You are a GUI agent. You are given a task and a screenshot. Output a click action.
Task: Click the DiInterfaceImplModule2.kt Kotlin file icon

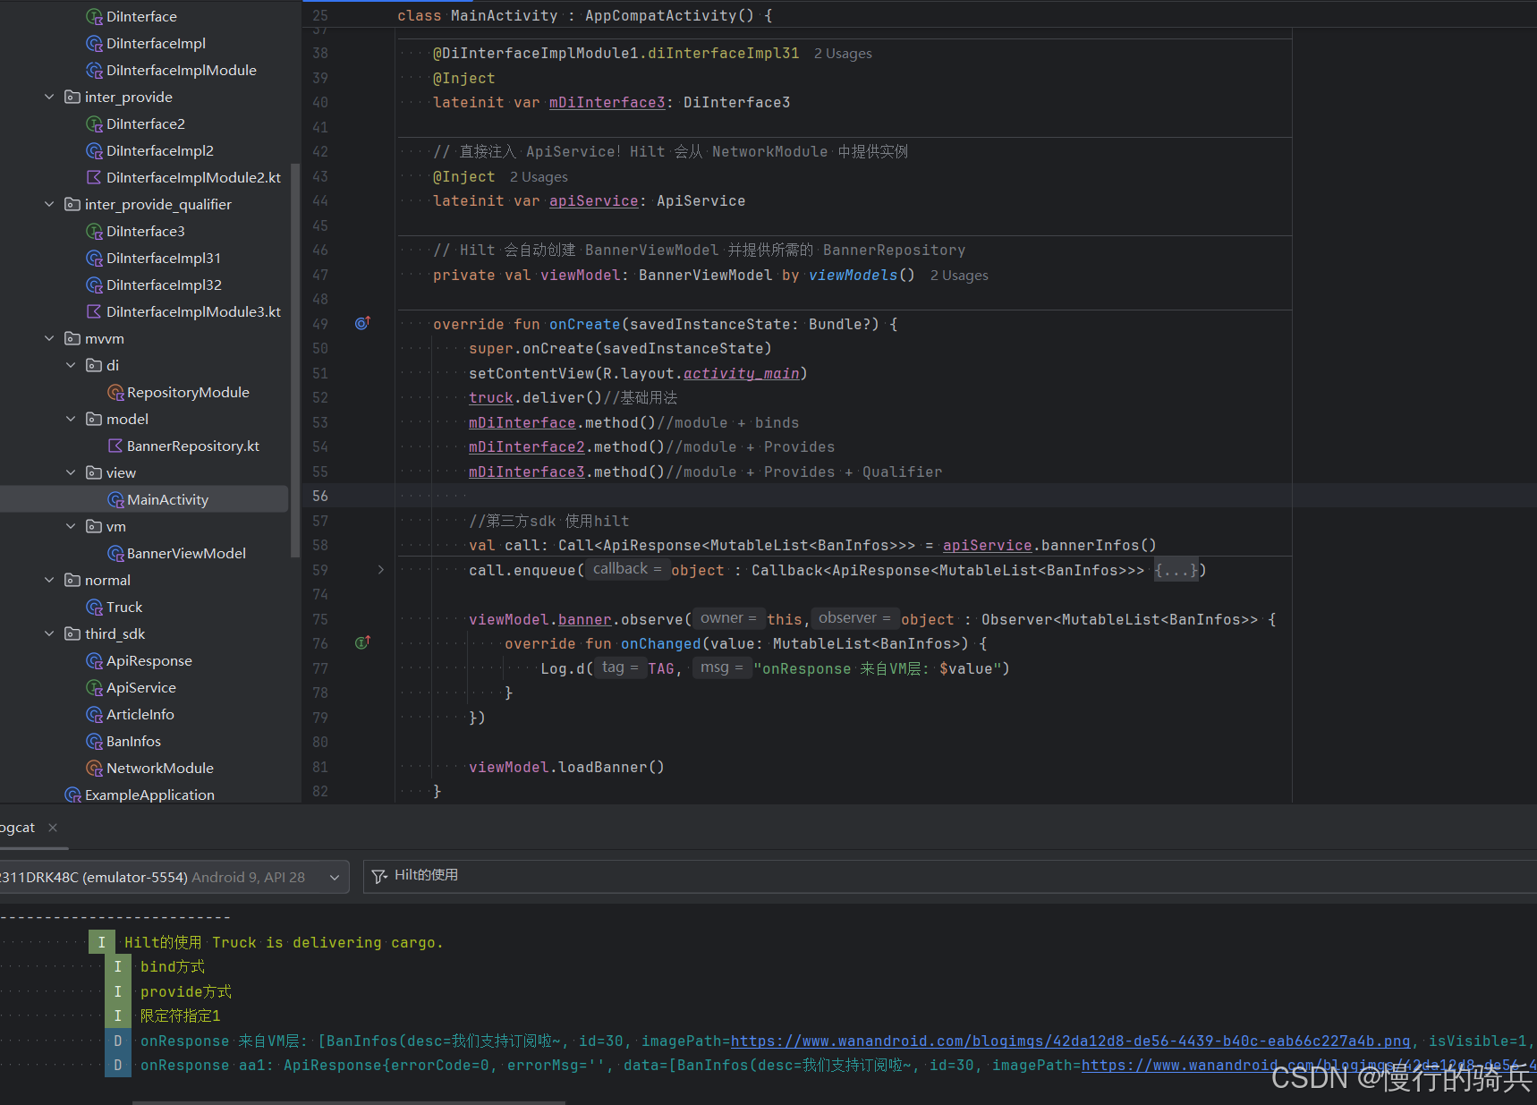tap(94, 177)
